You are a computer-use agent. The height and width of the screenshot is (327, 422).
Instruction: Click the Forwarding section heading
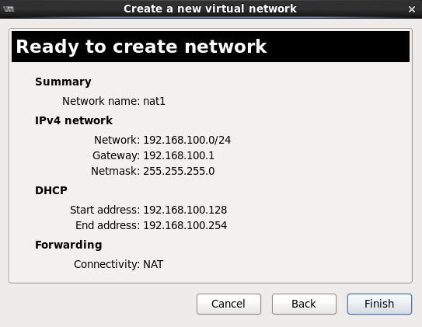68,245
